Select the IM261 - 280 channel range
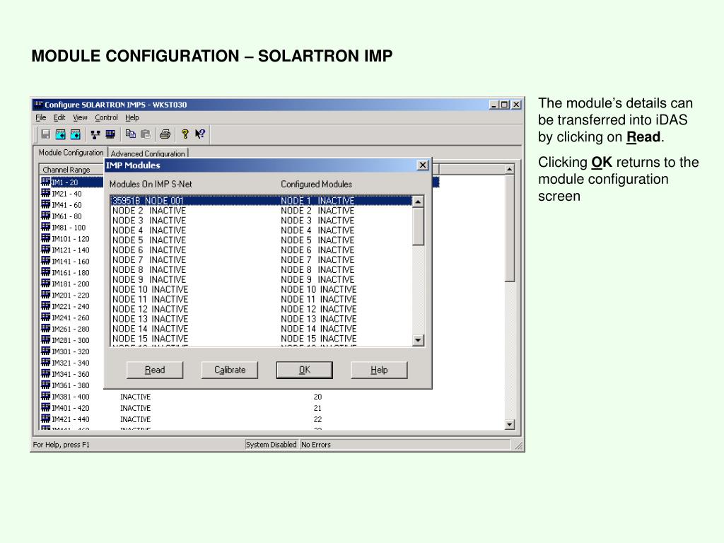 click(x=70, y=329)
